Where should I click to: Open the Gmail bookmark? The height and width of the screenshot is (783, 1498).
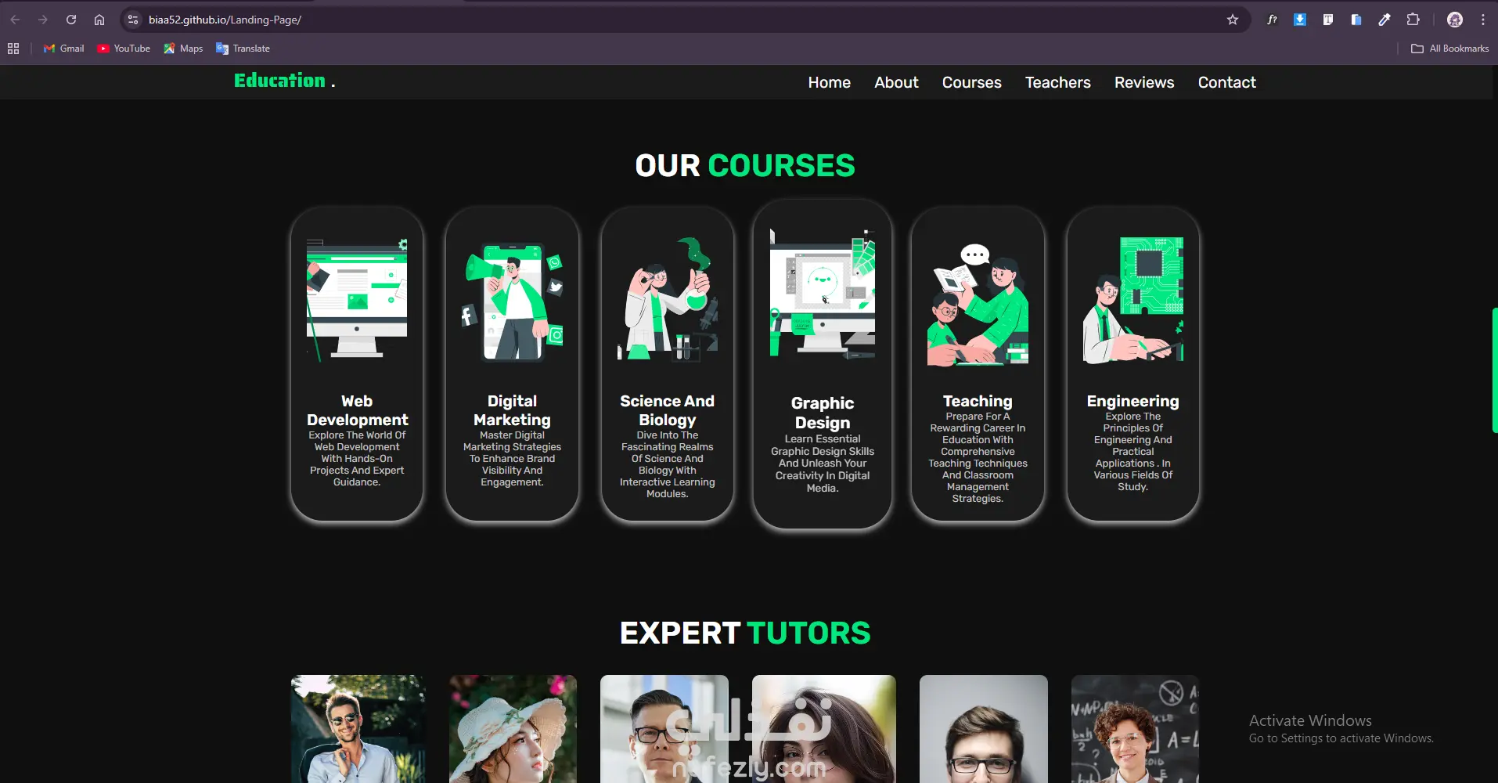point(64,49)
